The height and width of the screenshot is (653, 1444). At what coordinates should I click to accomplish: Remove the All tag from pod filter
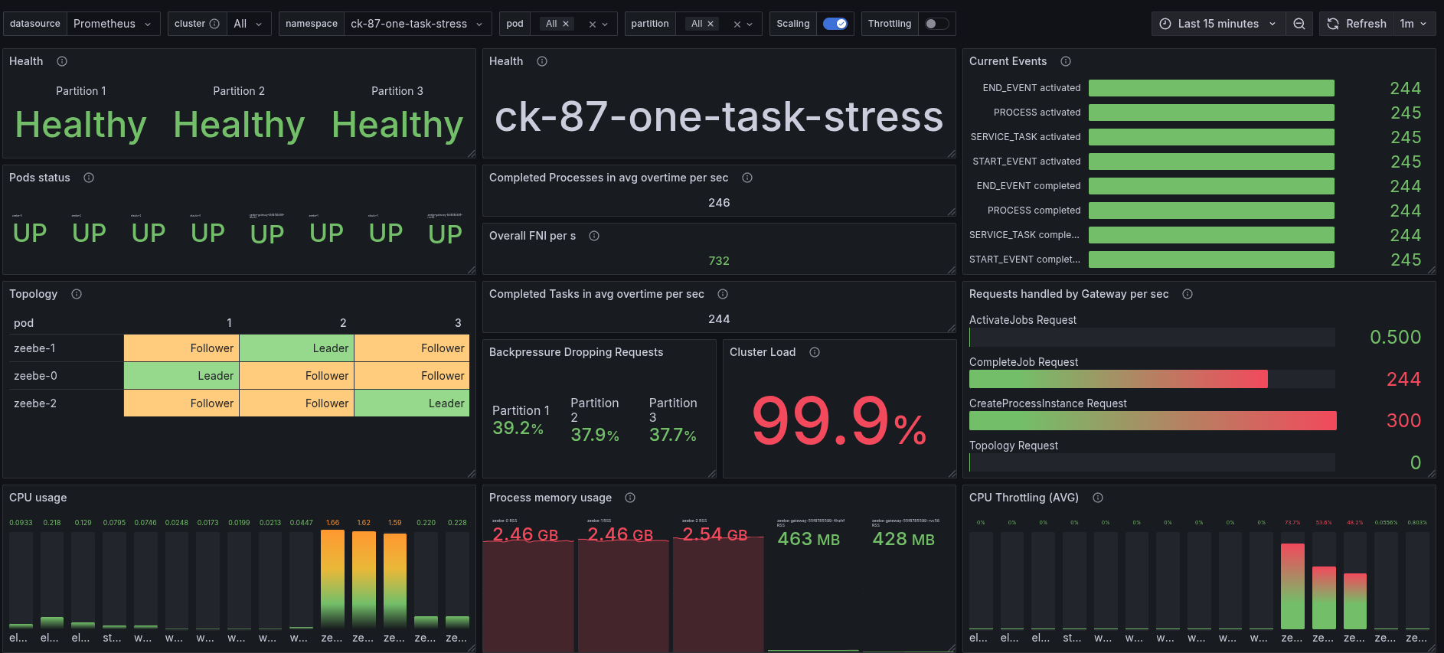(x=566, y=24)
